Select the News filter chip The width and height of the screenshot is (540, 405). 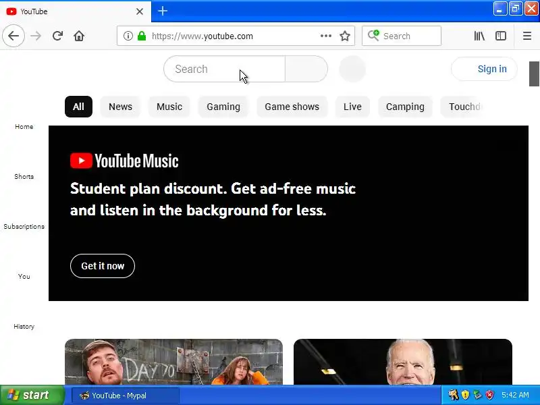120,107
